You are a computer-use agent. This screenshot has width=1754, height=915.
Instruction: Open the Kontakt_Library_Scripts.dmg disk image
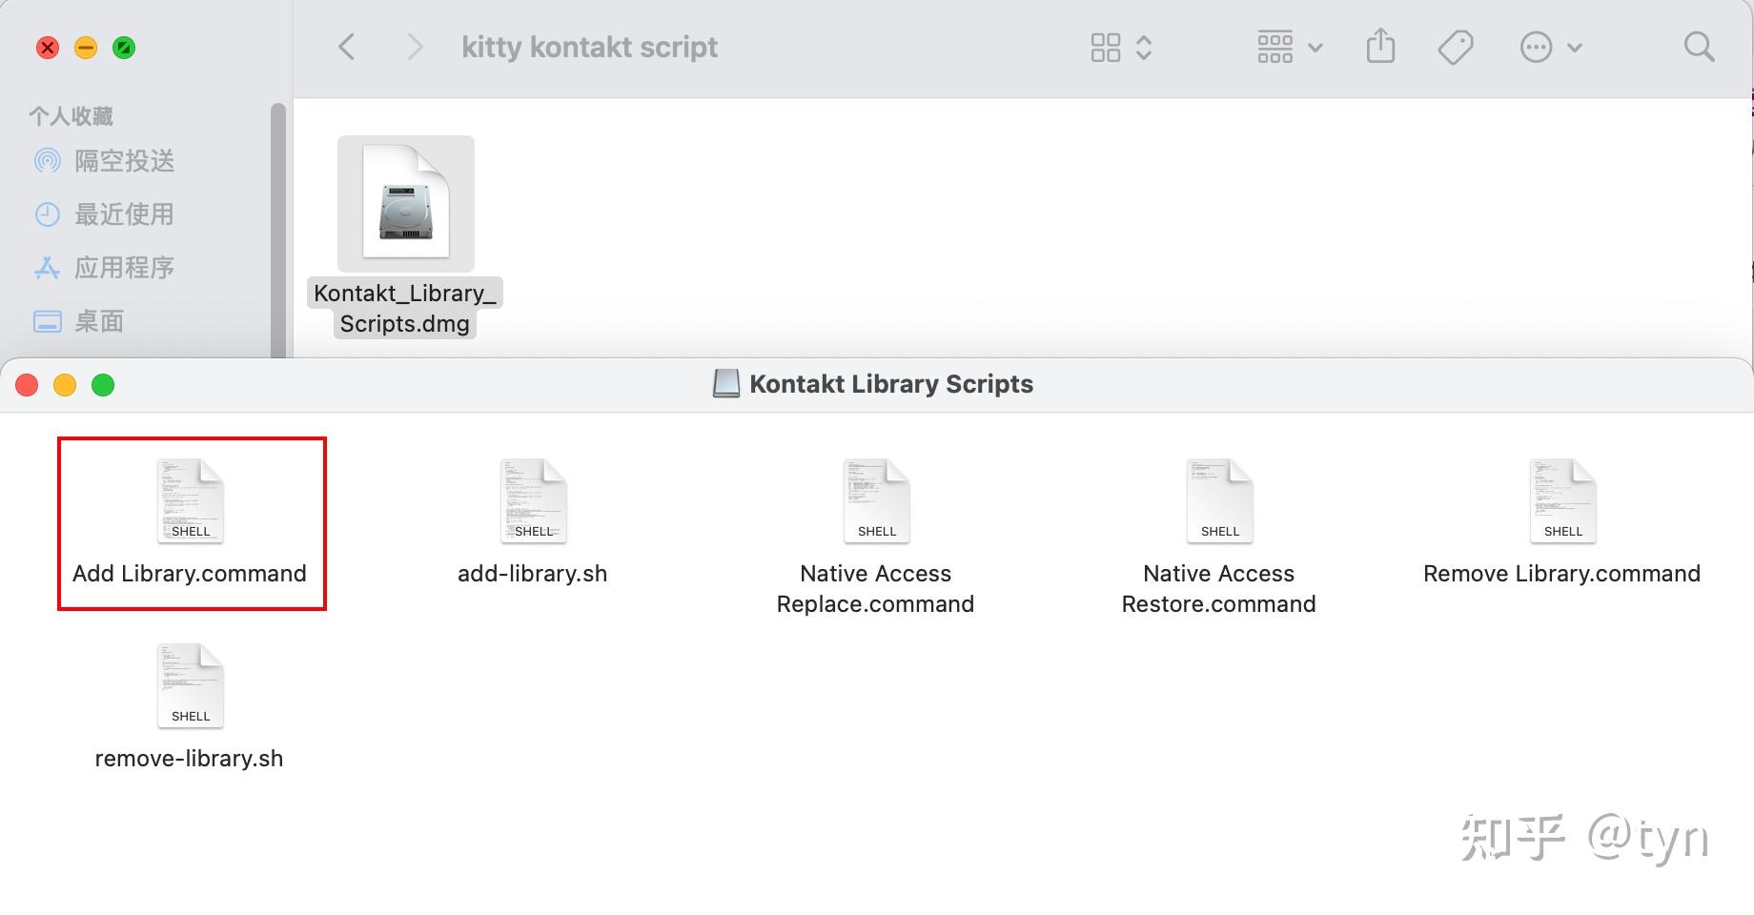405,205
